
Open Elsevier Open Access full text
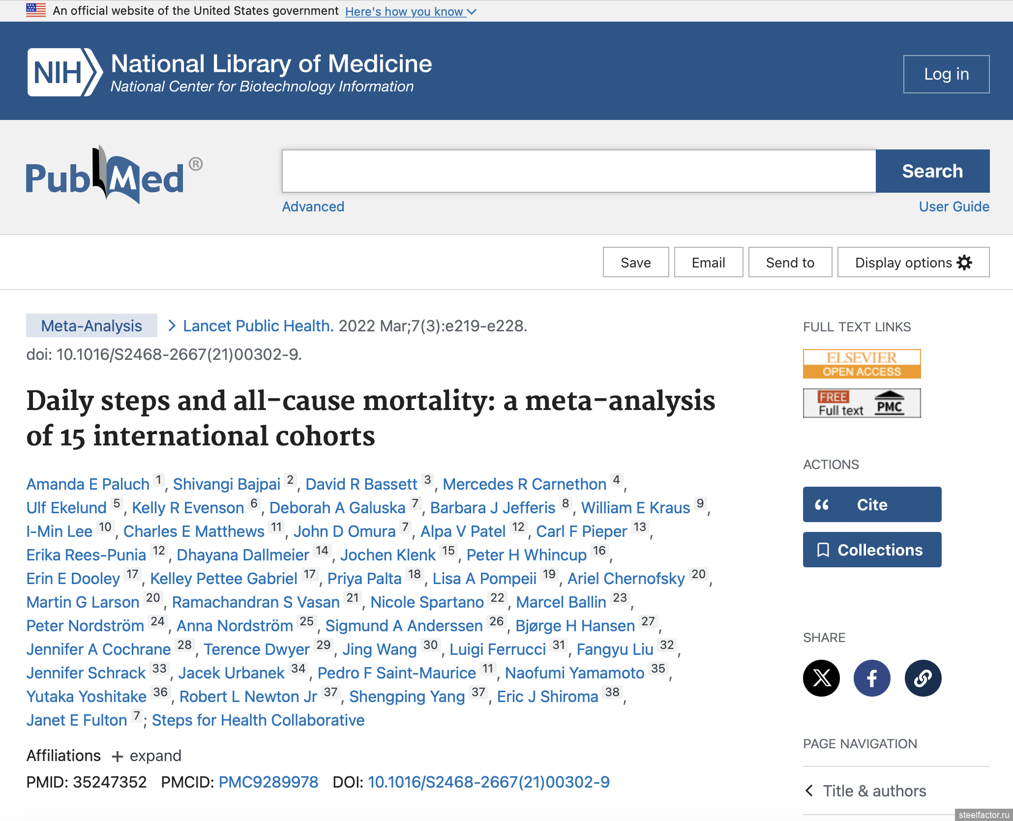pos(862,364)
